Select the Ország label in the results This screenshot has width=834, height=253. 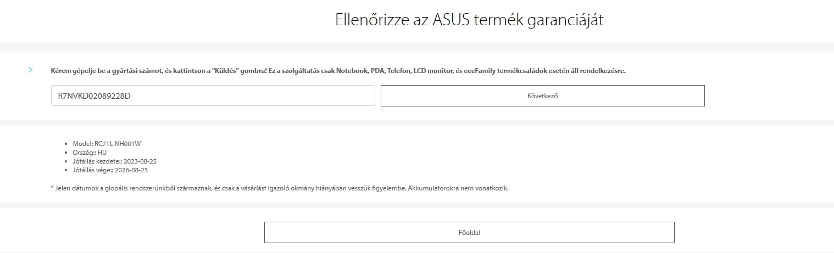pyautogui.click(x=84, y=153)
